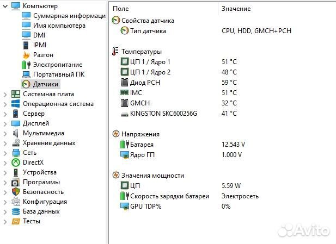Click the Сеть network computer icon
This screenshot has width=336, height=244.
point(16,153)
